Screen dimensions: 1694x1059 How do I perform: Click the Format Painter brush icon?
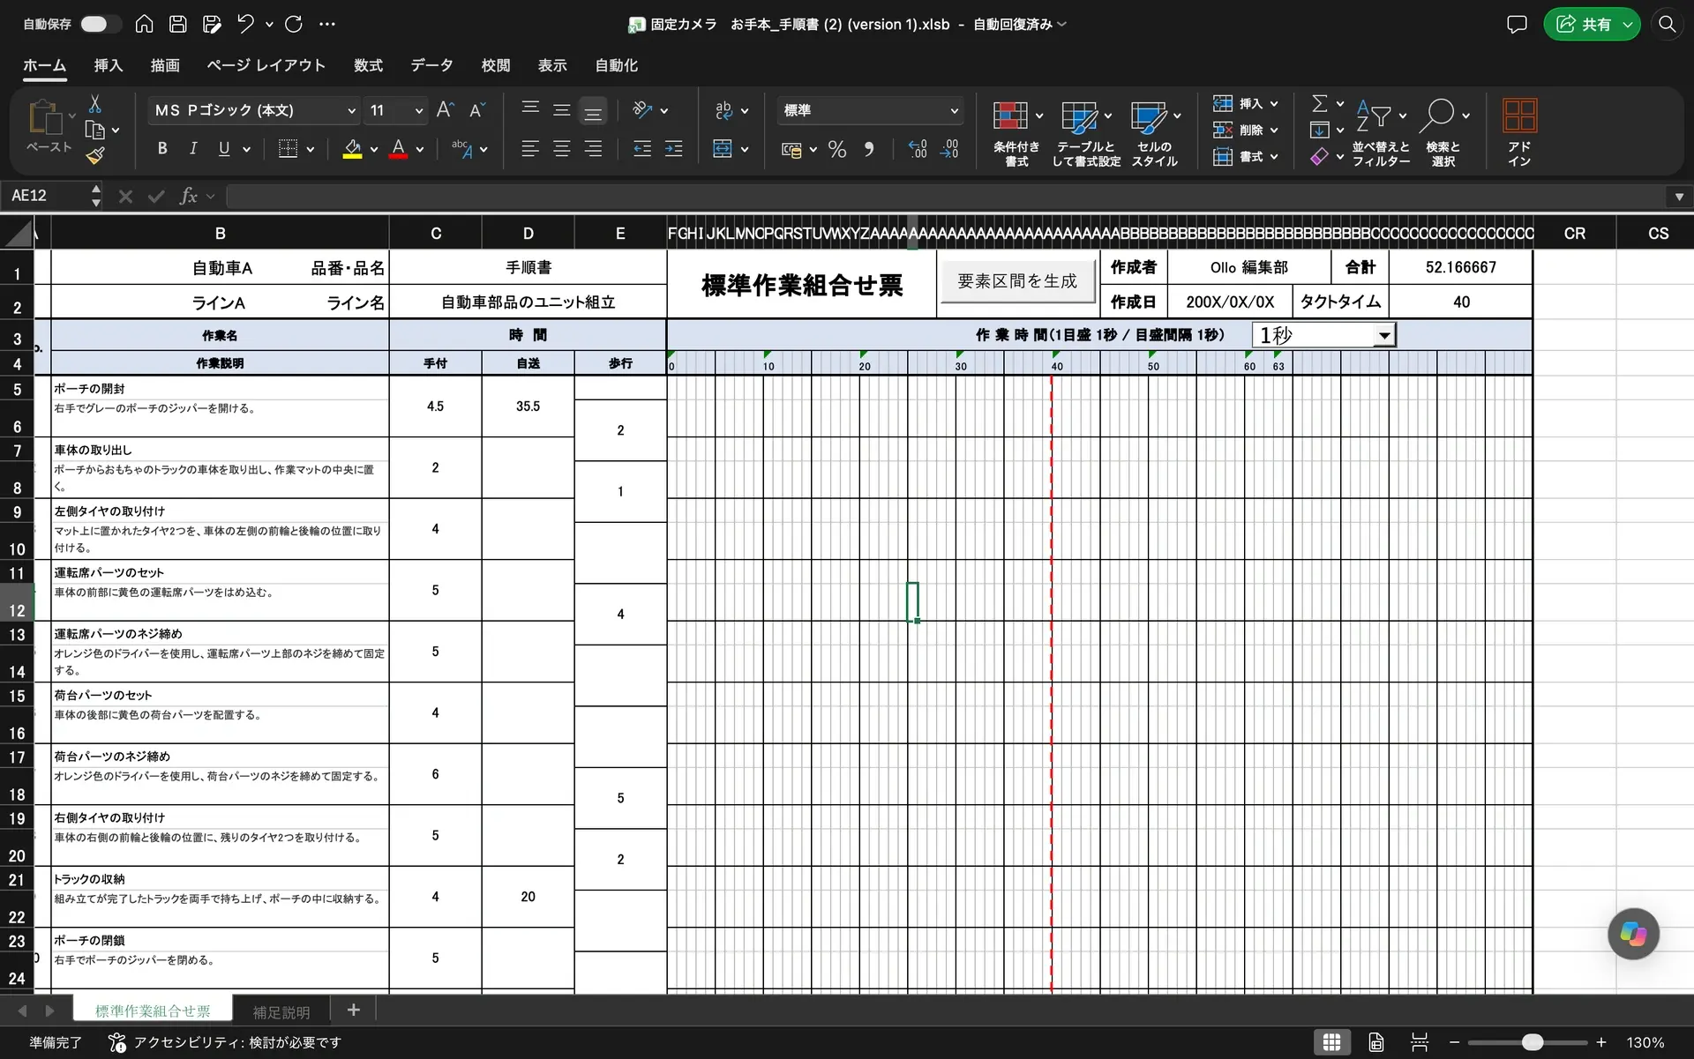pos(94,156)
